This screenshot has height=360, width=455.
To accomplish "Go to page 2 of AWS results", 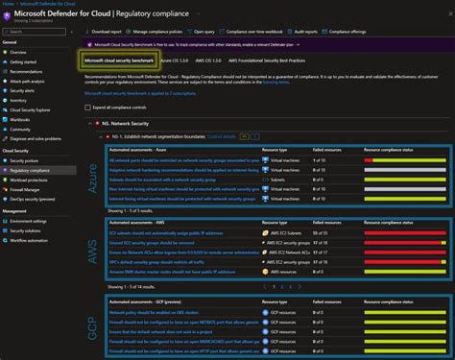I will (x=282, y=287).
